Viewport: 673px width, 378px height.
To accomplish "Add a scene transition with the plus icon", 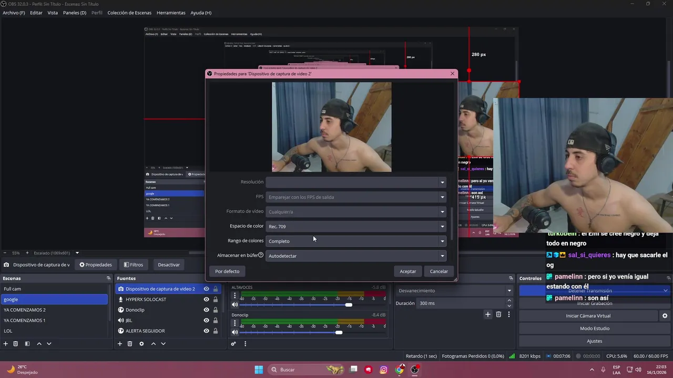I will [488, 314].
